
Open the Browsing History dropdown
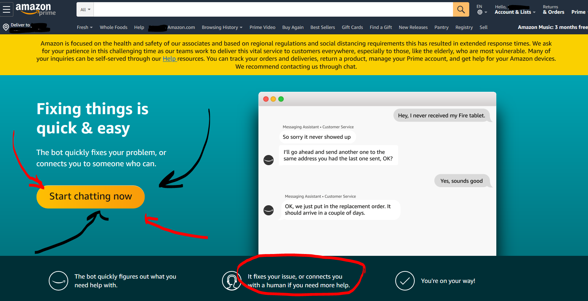pyautogui.click(x=222, y=27)
